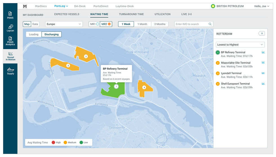The image size is (276, 157).
Task: Switch to Map view
Action: pos(27,24)
